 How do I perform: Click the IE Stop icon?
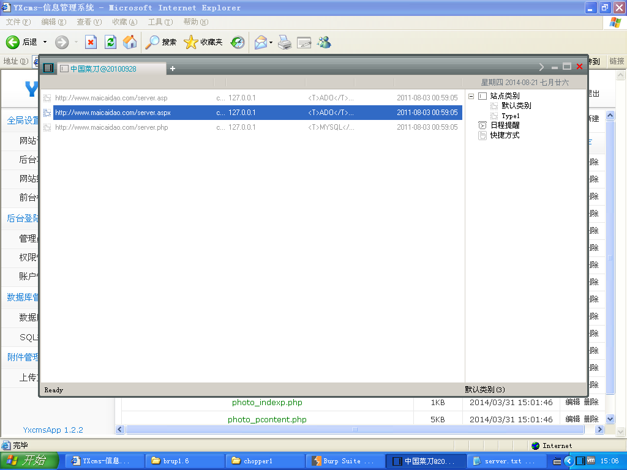coord(91,42)
